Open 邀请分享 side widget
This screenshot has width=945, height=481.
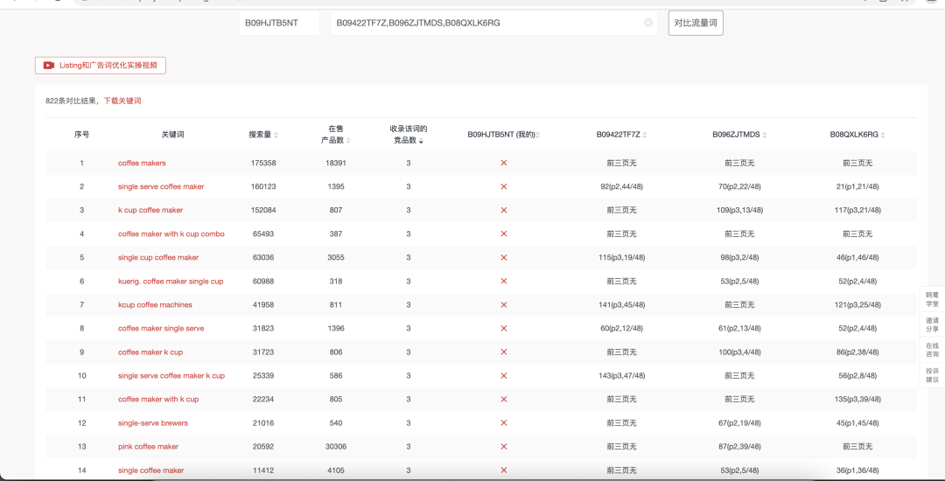point(933,325)
